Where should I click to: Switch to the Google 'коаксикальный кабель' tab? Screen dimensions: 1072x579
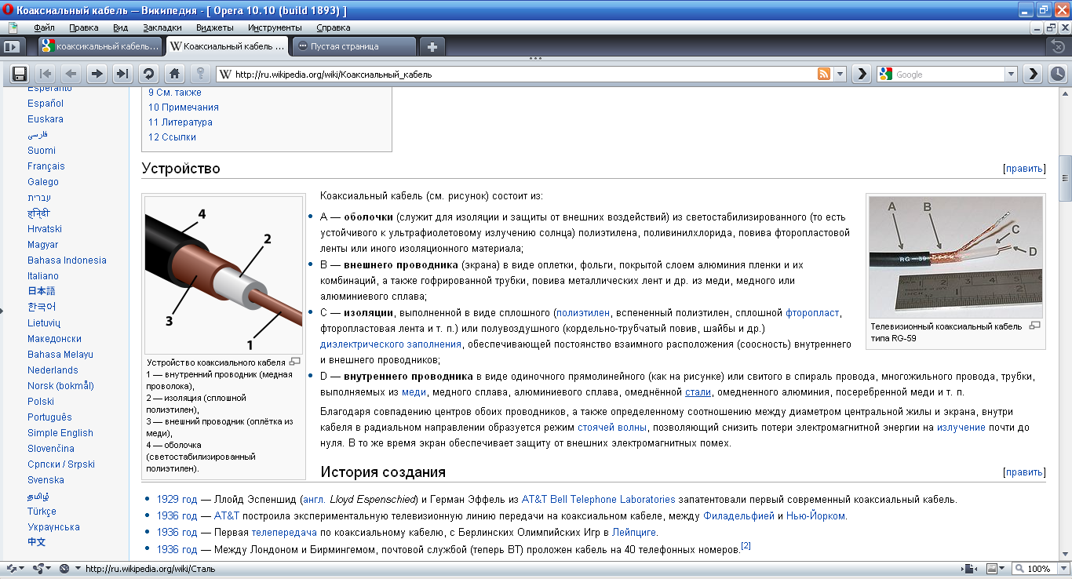pyautogui.click(x=100, y=46)
